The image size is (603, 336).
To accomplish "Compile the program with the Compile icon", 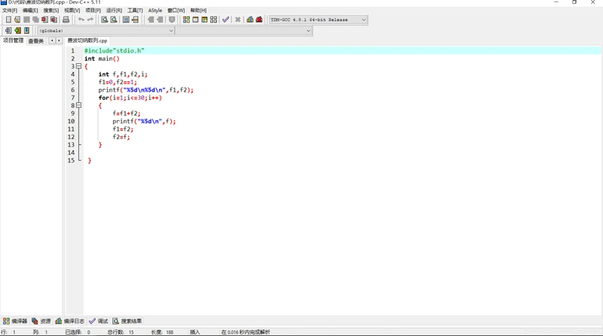I will 186,20.
